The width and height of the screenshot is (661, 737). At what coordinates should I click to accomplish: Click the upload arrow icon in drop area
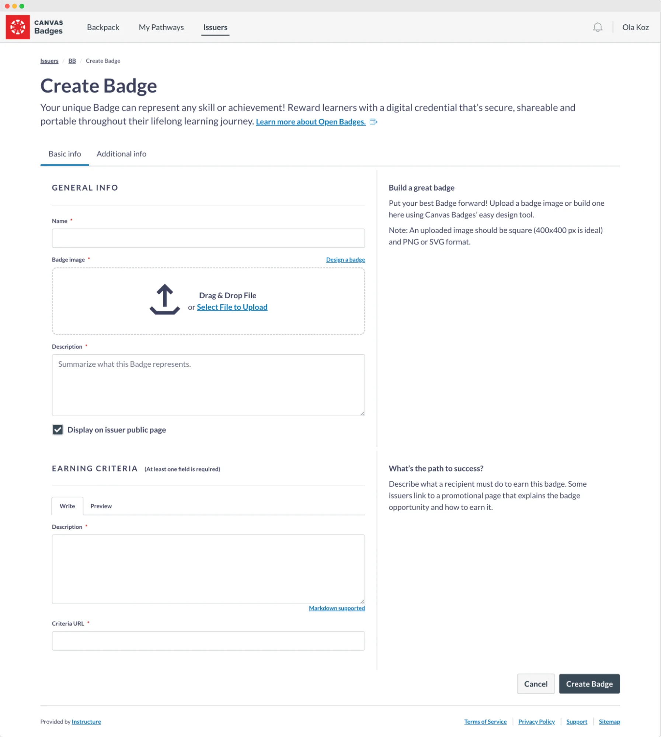pos(165,299)
